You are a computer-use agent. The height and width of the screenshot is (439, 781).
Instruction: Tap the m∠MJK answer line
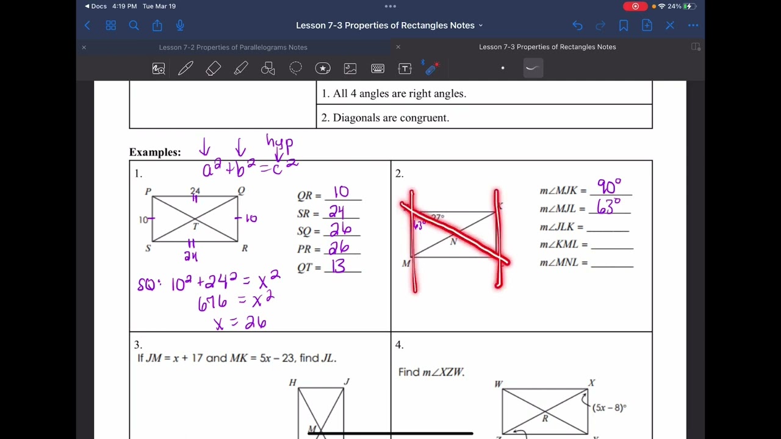[x=611, y=188]
